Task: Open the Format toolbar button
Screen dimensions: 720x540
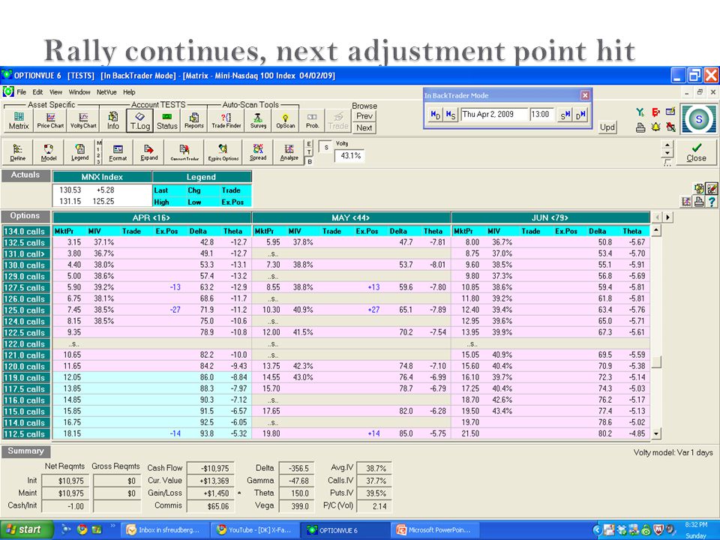Action: coord(118,152)
